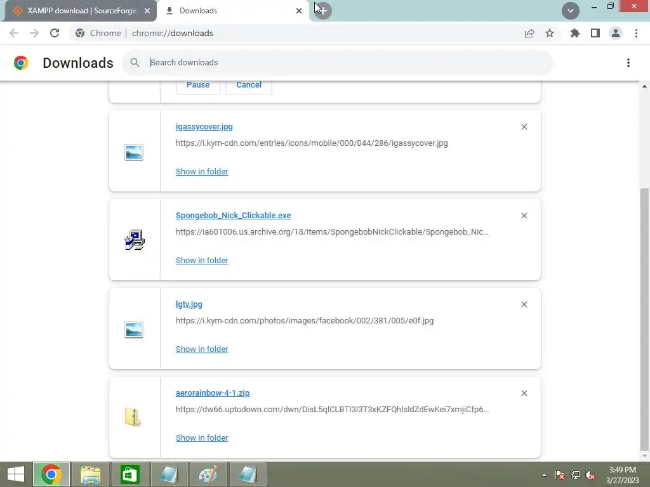Open the profile avatar icon
Viewport: 650px width, 487px height.
click(616, 33)
